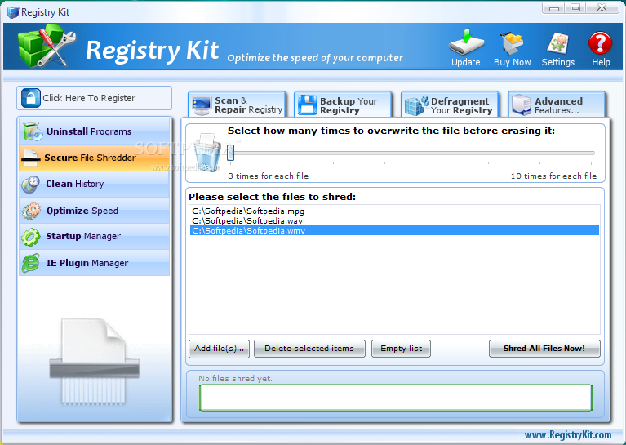Click Delete selected items button
The width and height of the screenshot is (626, 445).
pyautogui.click(x=309, y=349)
